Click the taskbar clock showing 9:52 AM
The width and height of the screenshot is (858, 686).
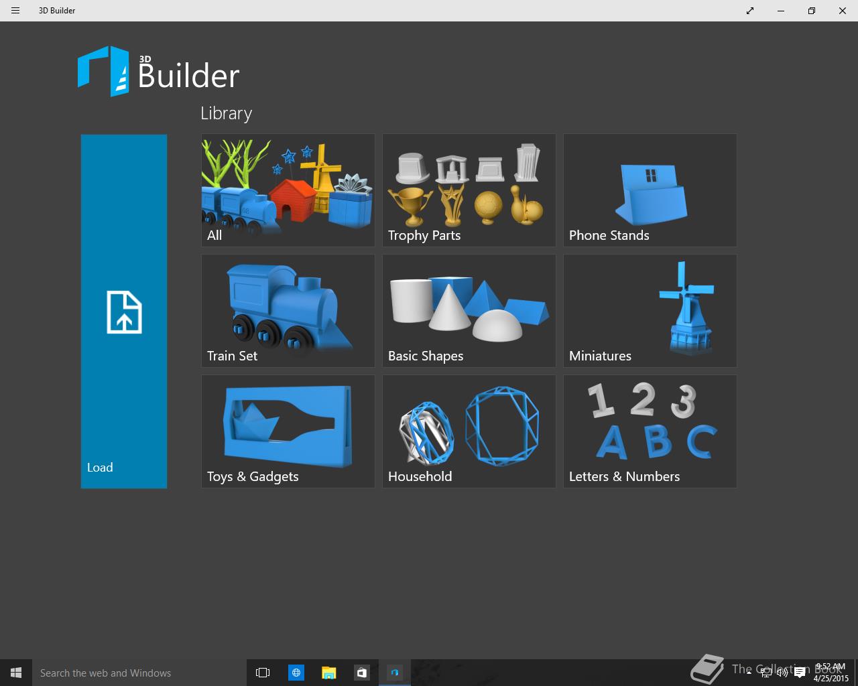[831, 673]
